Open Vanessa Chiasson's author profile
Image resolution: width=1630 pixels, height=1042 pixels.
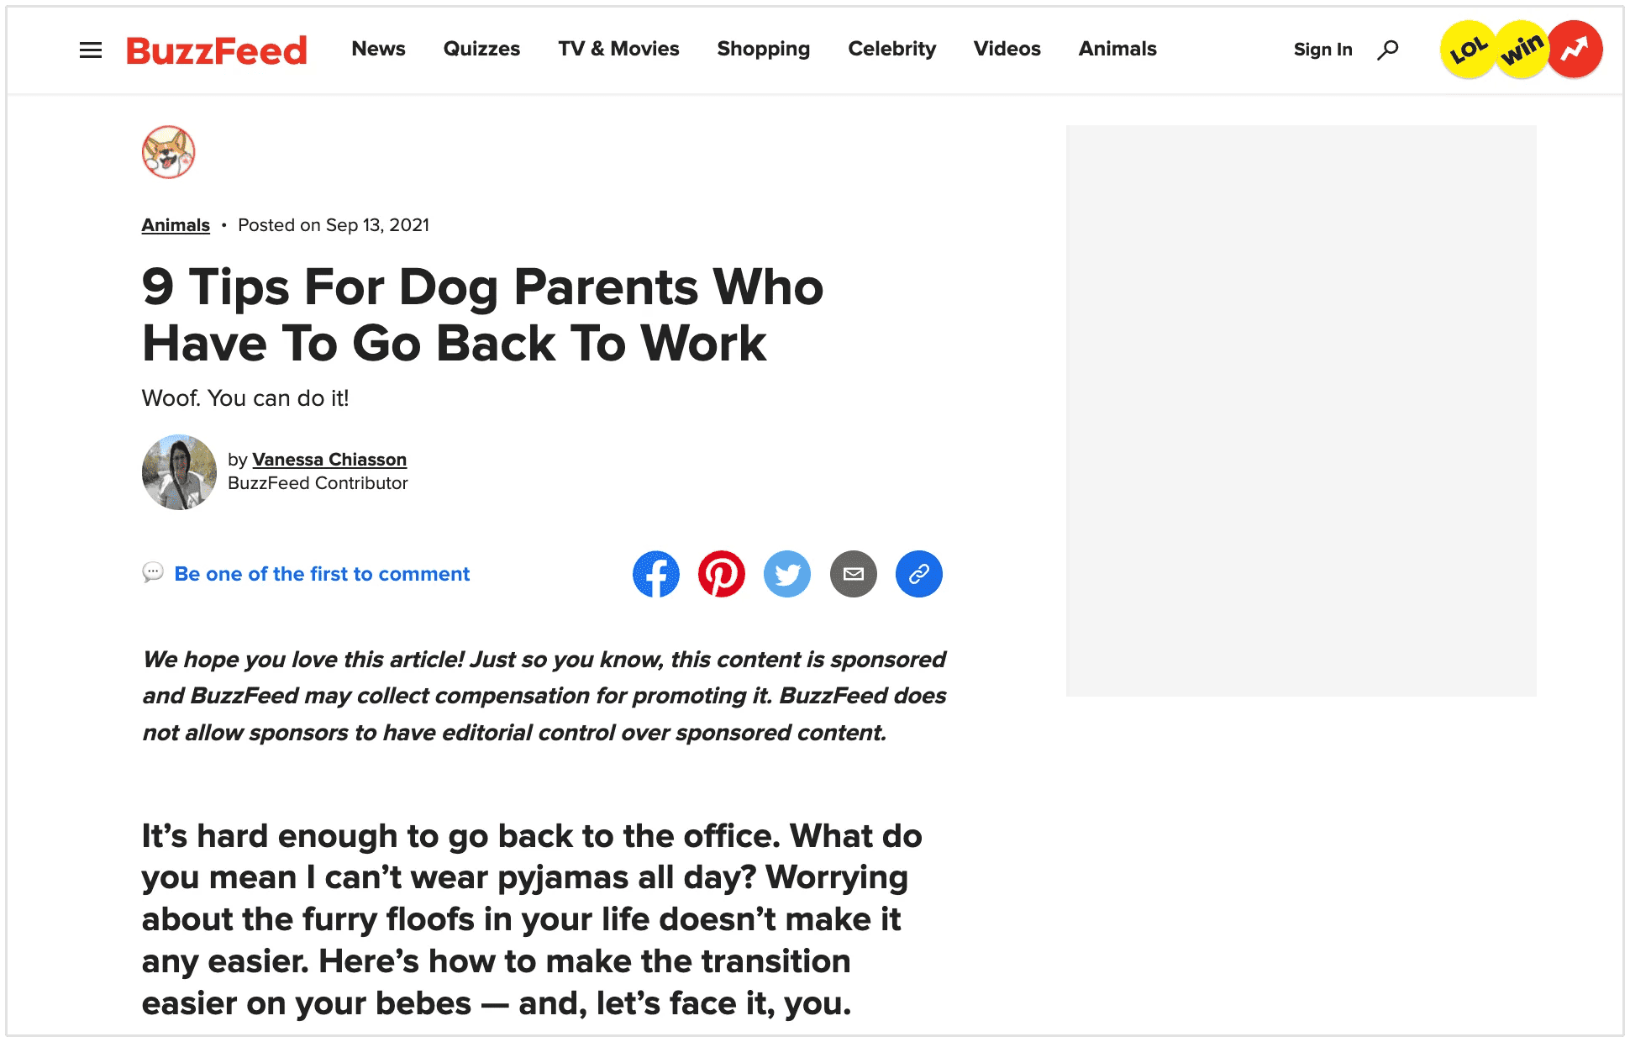(329, 459)
